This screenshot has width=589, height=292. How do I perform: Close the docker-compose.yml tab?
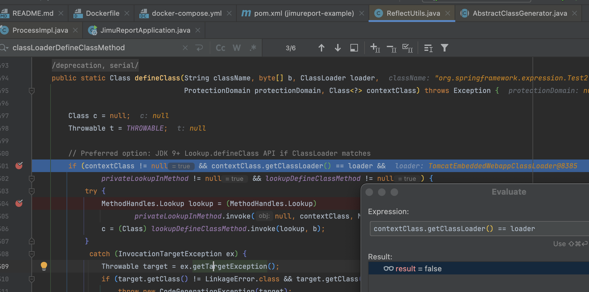(x=229, y=14)
